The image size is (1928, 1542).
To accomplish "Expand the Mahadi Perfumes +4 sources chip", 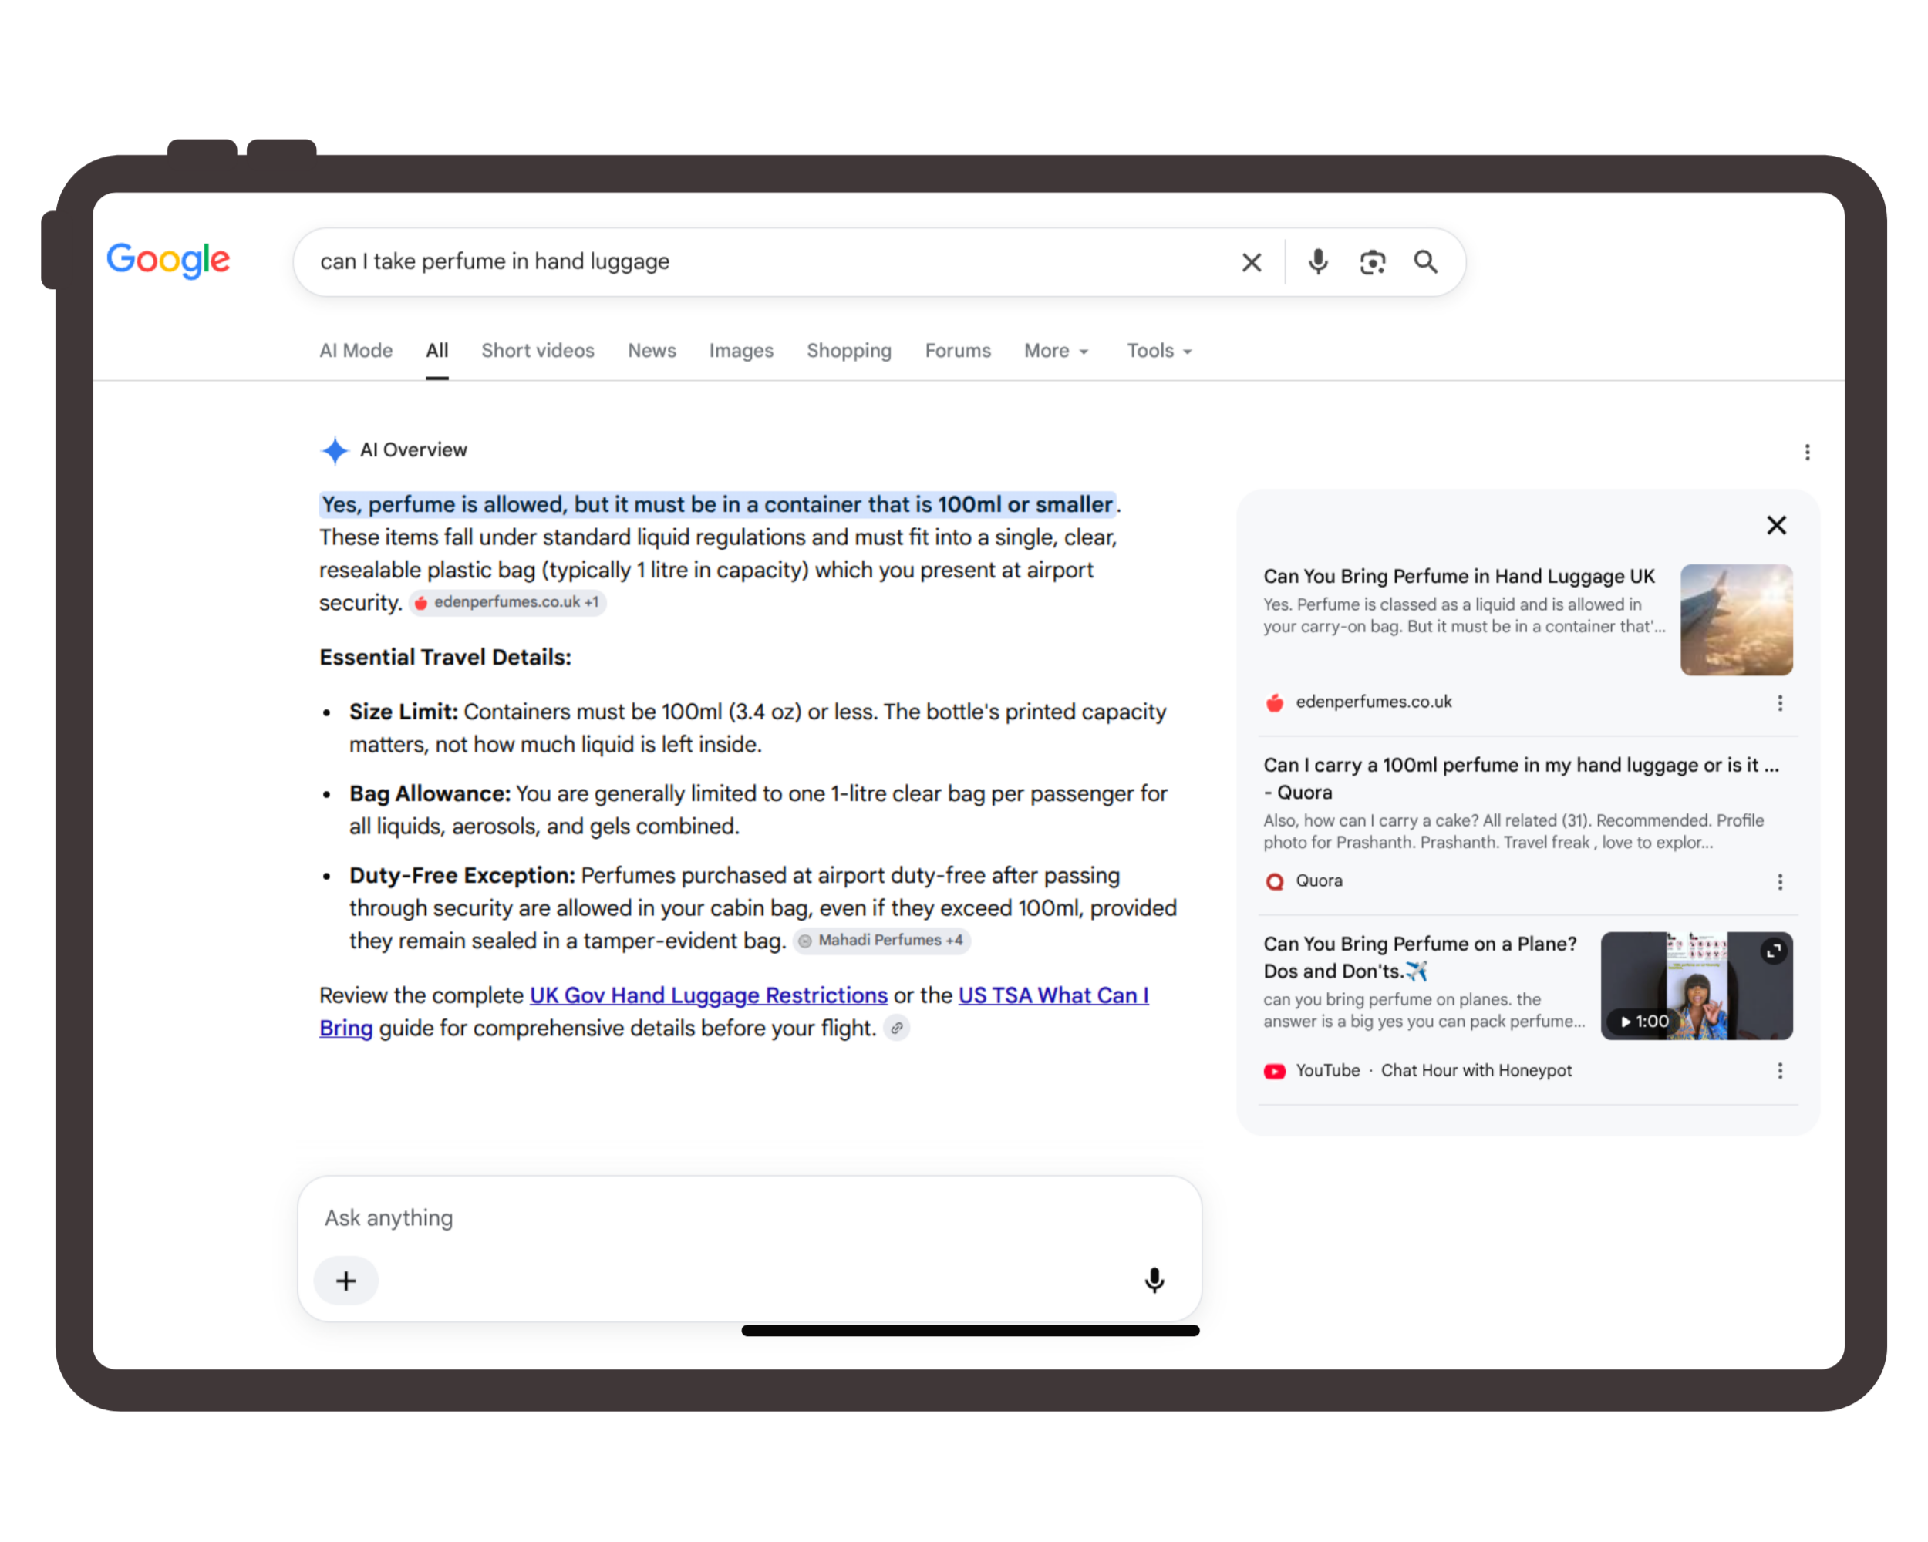I will point(881,941).
